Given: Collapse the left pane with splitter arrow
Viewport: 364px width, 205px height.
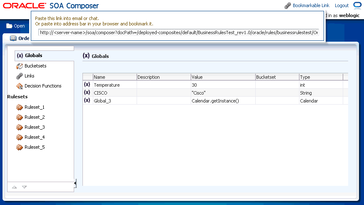Looking at the screenshot, I should pyautogui.click(x=75, y=183).
